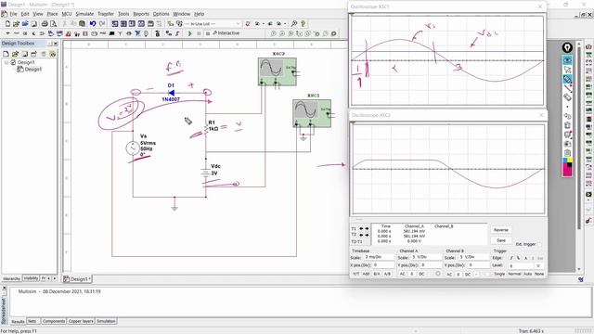The width and height of the screenshot is (594, 334).
Task: Select the annotation pointer tool
Action: coord(567,69)
